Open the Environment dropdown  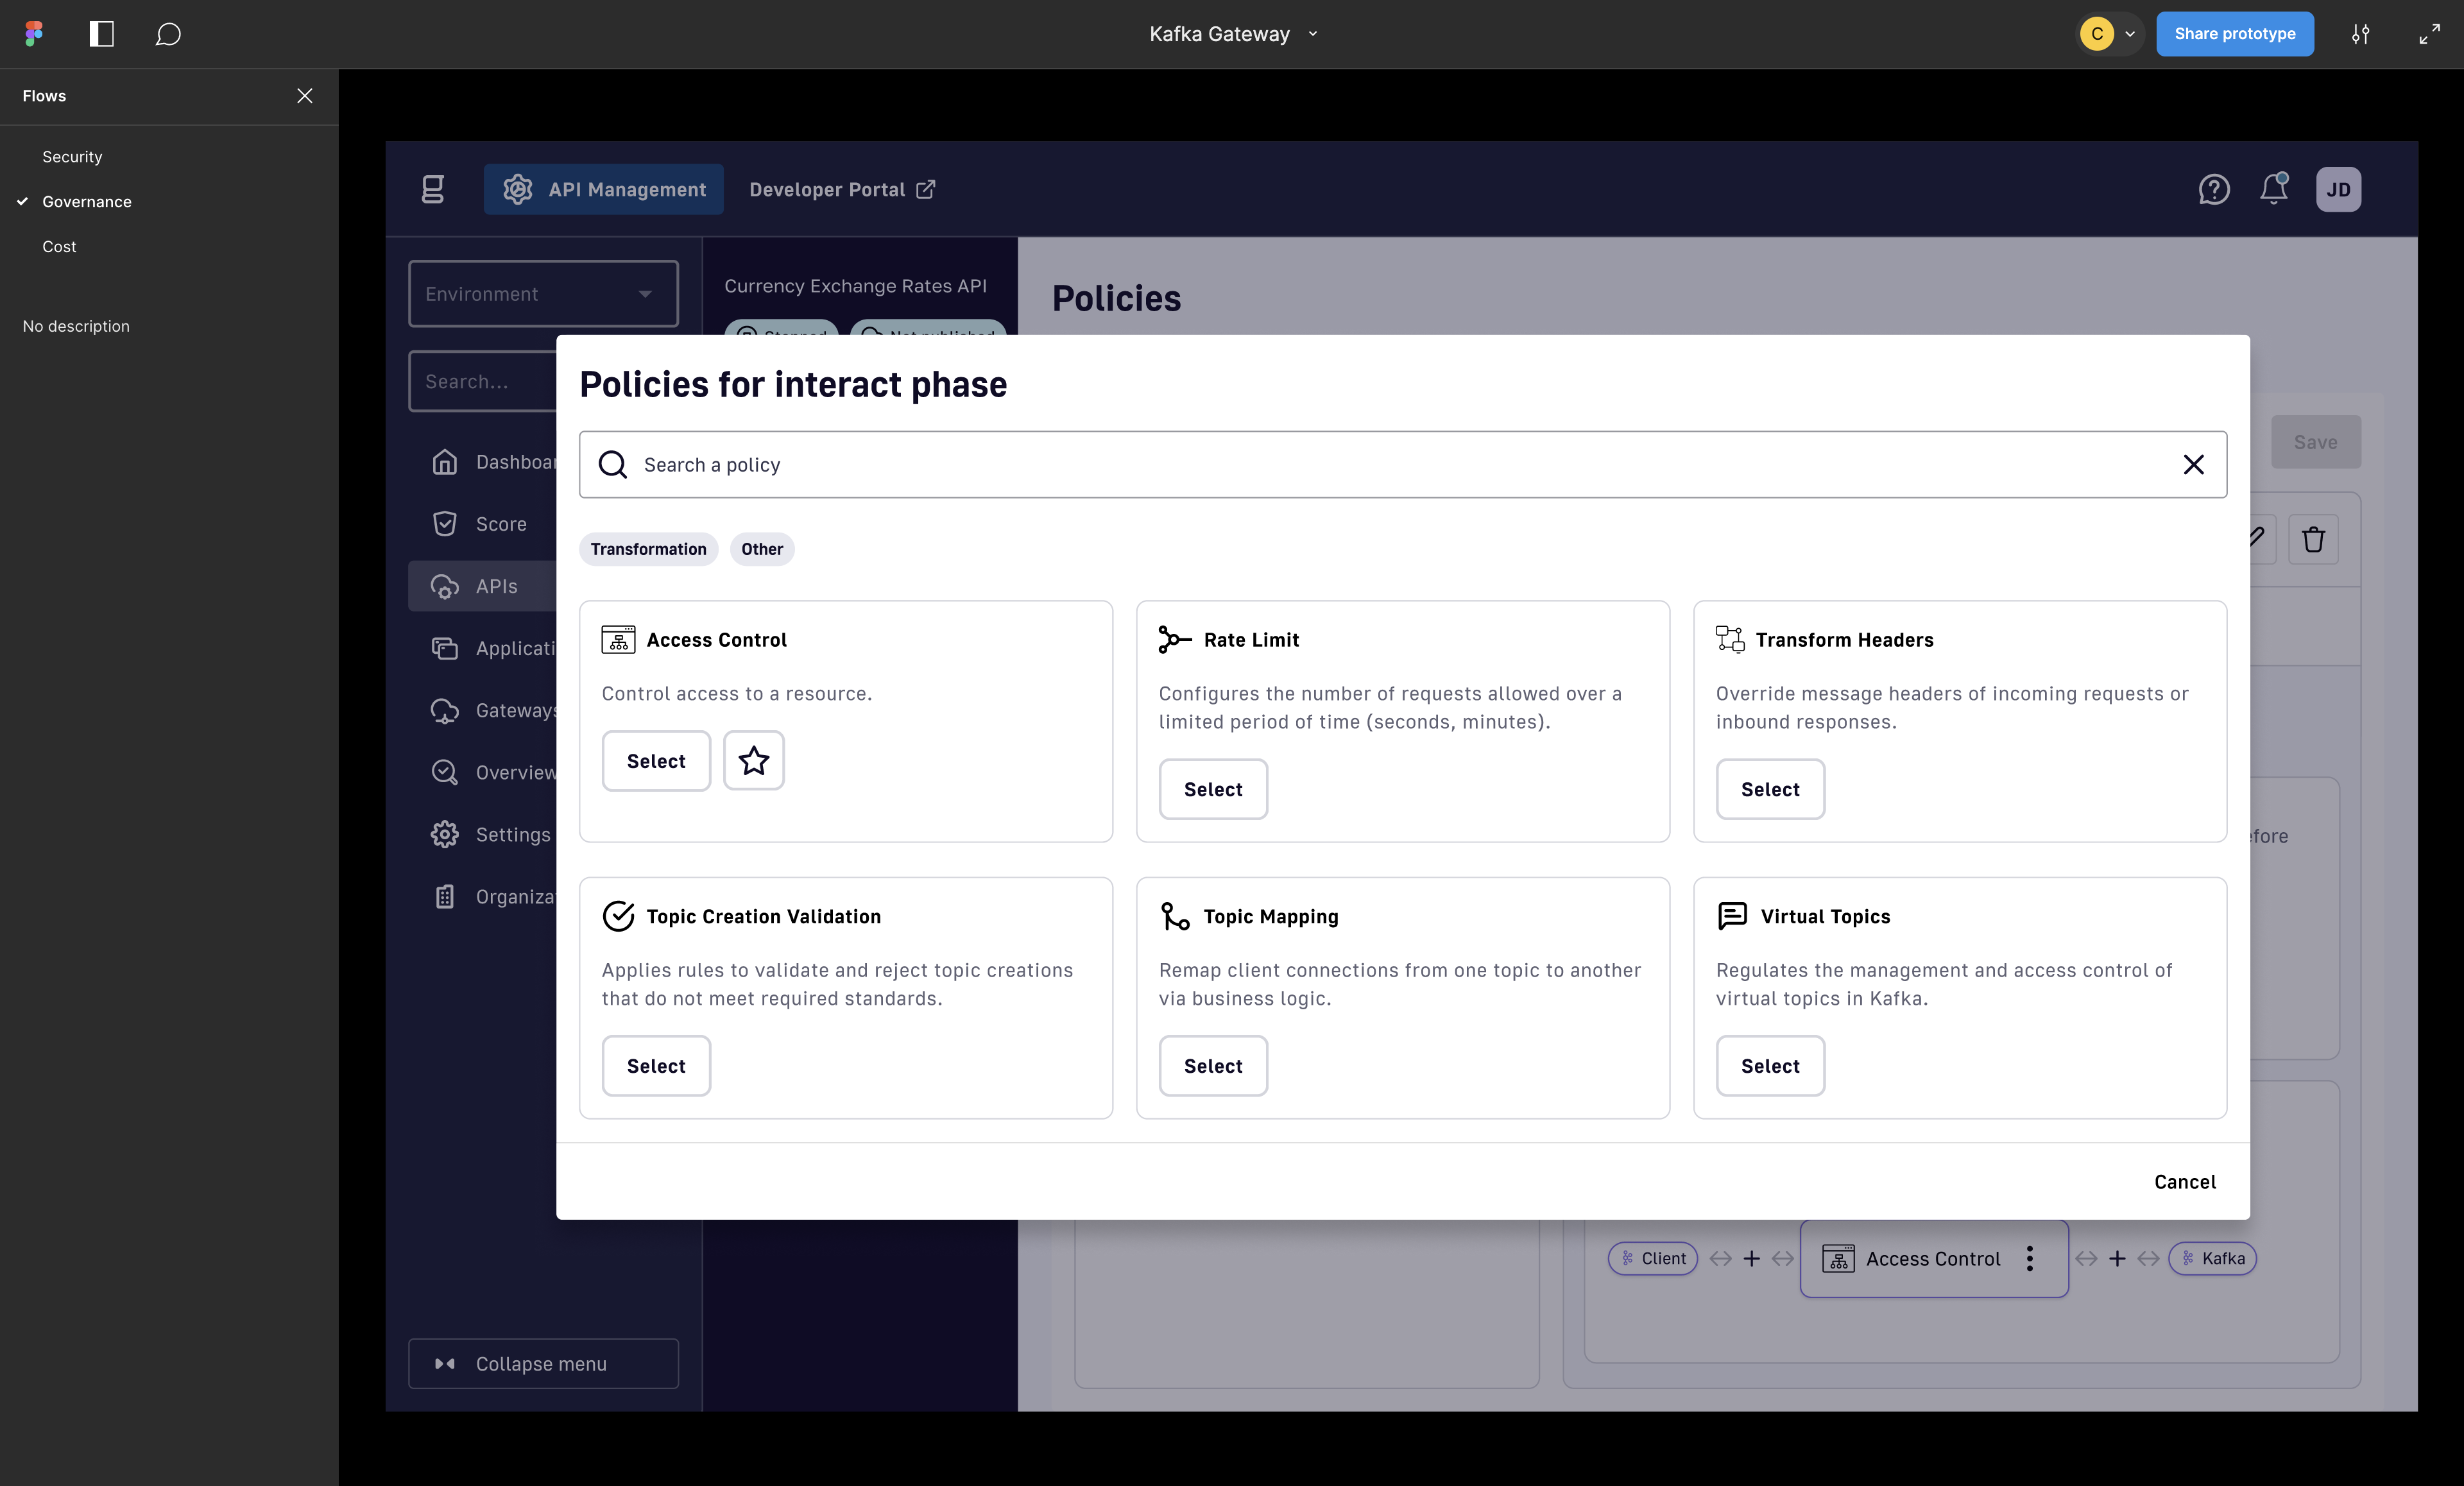coord(543,294)
